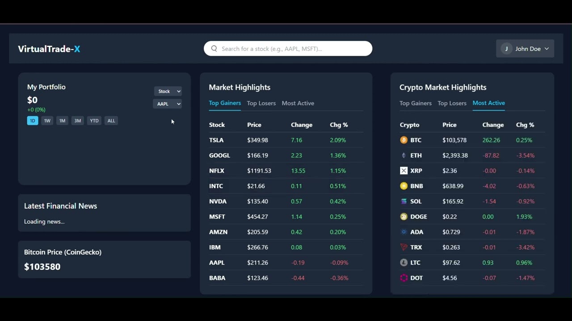Image resolution: width=572 pixels, height=321 pixels.
Task: Expand the John Doe user menu
Action: [x=525, y=49]
